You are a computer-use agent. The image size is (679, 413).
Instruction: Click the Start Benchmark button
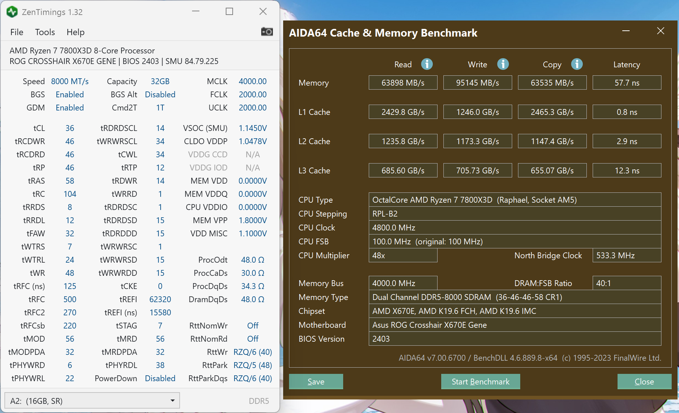pos(480,382)
